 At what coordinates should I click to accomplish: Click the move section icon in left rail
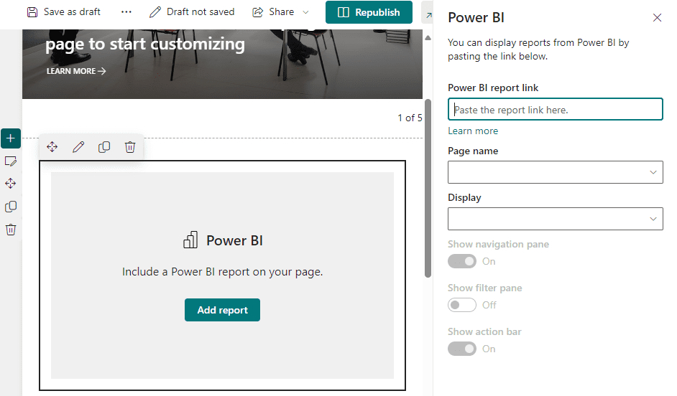(x=11, y=184)
